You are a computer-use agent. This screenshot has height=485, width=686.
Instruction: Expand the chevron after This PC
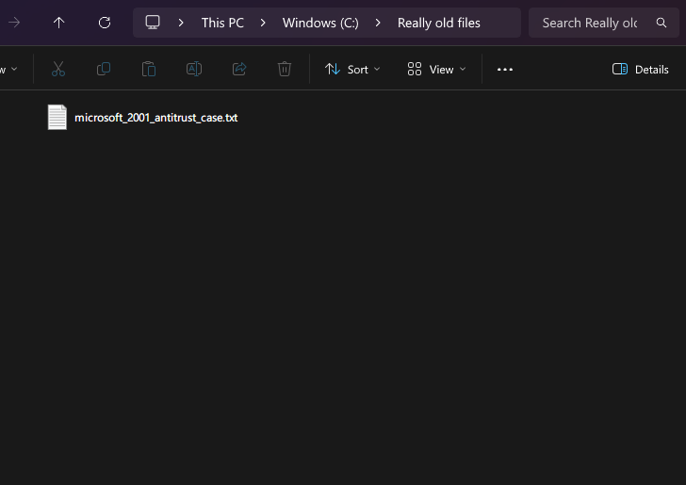[263, 23]
